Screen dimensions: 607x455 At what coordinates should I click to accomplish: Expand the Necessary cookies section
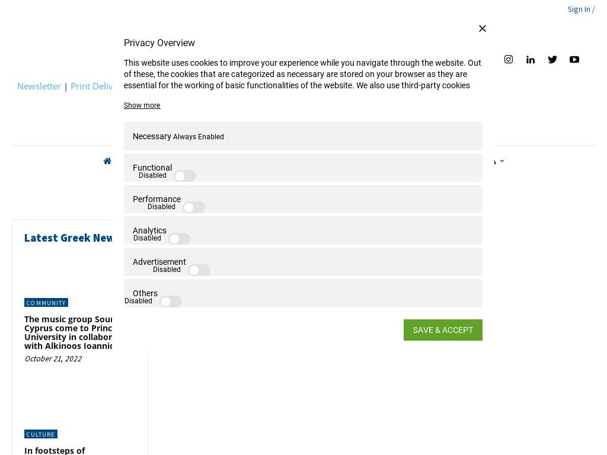[x=152, y=136]
